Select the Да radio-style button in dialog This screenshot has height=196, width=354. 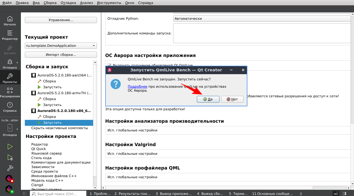[x=208, y=99]
